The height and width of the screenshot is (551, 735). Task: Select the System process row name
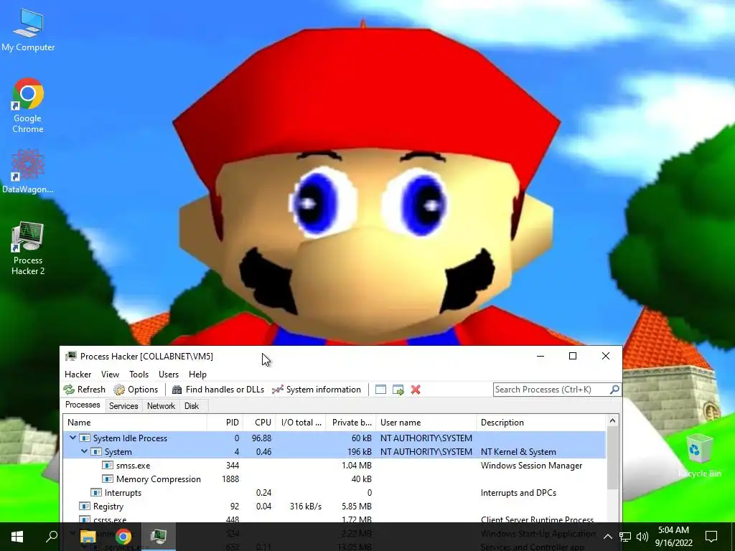tap(118, 452)
